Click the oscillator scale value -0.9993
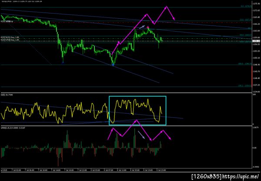Viewport: 261px width, 181px height. click(x=256, y=167)
